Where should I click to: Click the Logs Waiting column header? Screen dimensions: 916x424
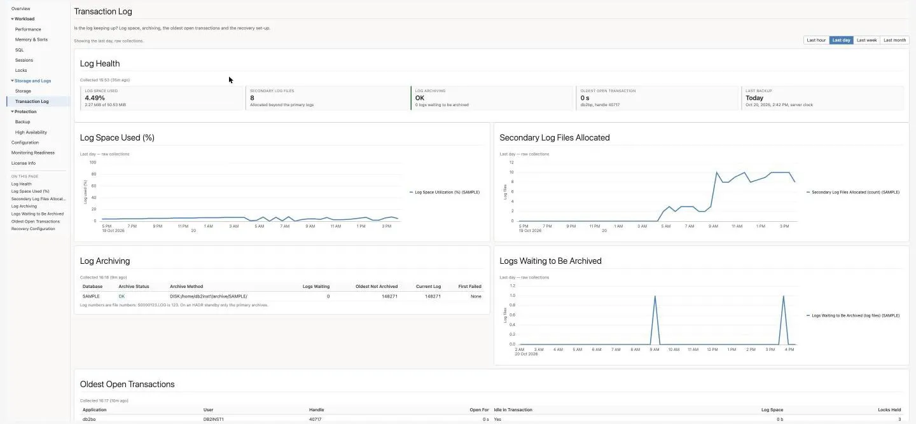tap(316, 287)
